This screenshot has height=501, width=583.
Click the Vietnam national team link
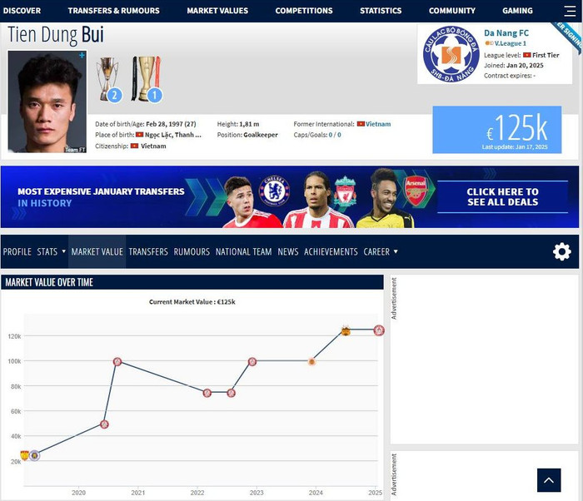click(x=378, y=124)
